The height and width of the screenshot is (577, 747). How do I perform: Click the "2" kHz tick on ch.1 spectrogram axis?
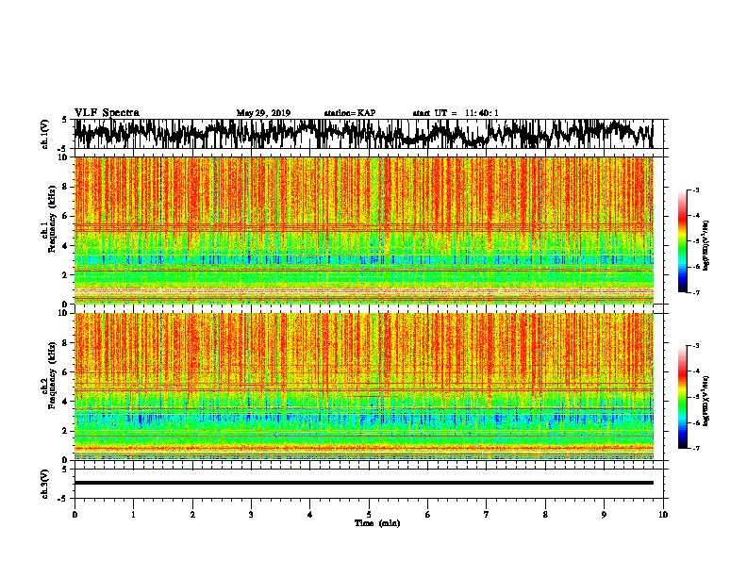[66, 274]
